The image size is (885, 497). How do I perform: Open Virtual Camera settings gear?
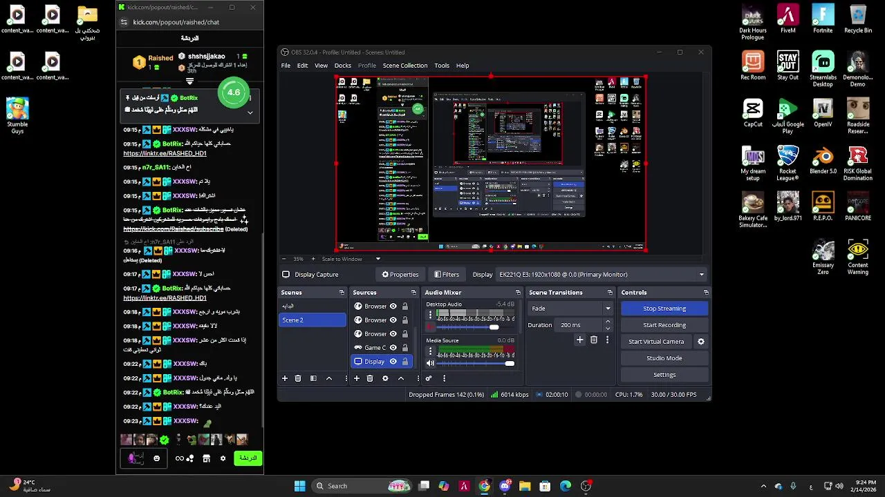[700, 342]
